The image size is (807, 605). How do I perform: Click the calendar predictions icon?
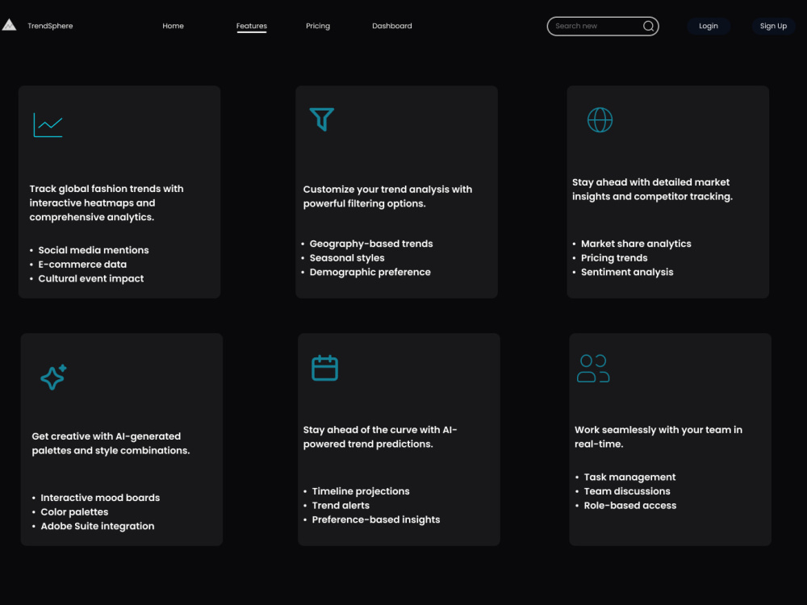[324, 368]
